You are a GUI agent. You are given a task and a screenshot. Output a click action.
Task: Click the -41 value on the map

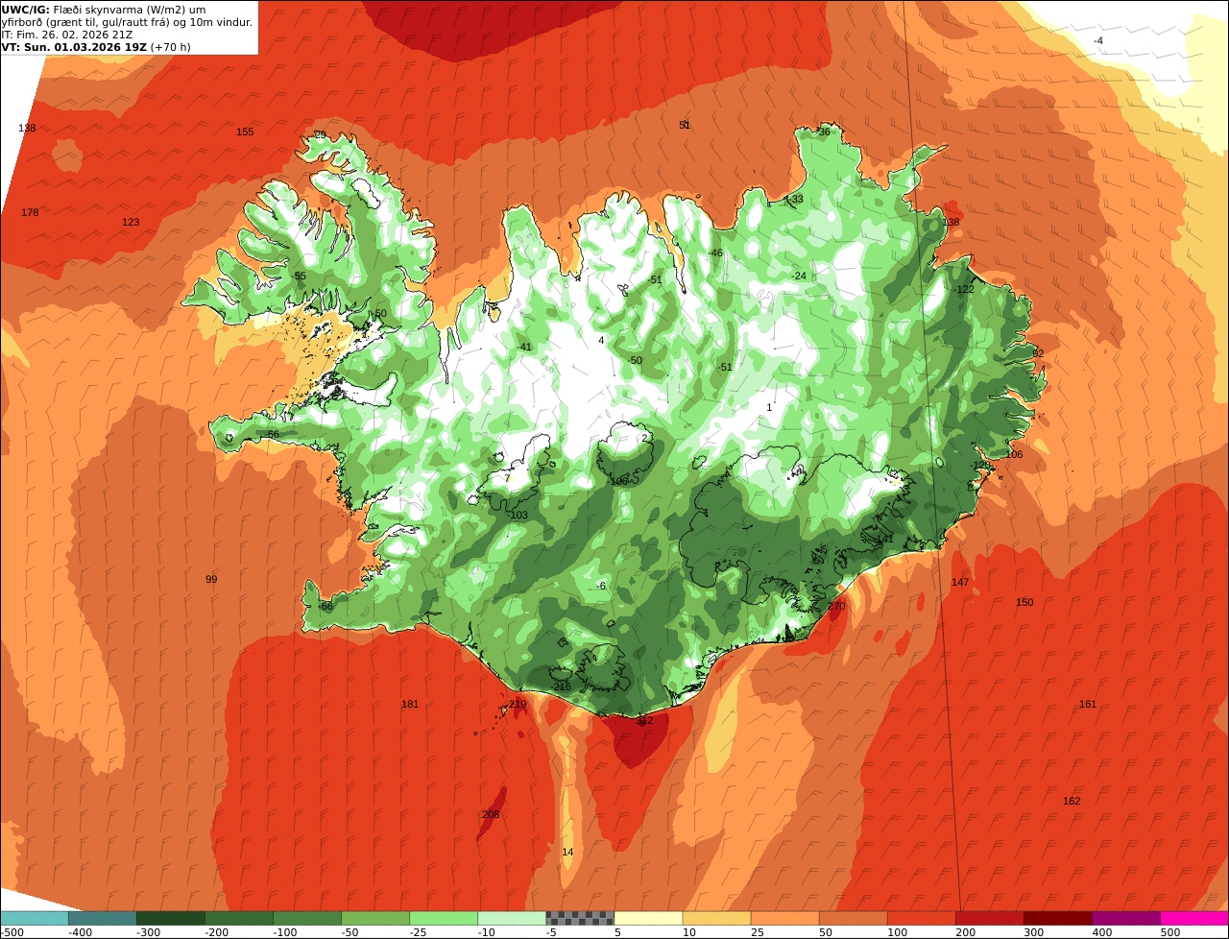click(x=524, y=347)
